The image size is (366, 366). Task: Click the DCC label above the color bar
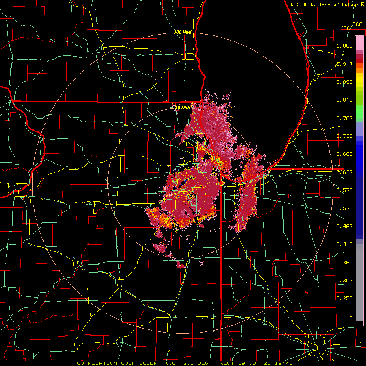(357, 24)
